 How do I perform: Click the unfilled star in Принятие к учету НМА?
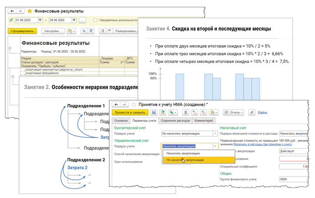pos(133,104)
